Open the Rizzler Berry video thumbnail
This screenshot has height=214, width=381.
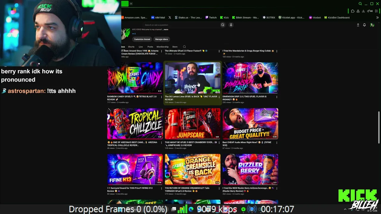point(250,169)
